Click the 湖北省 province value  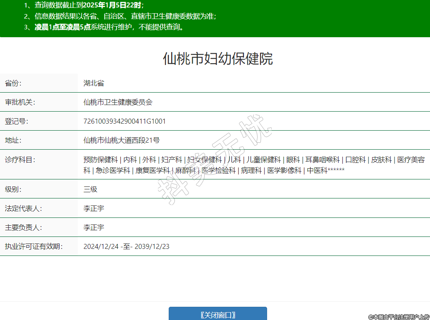coord(94,83)
